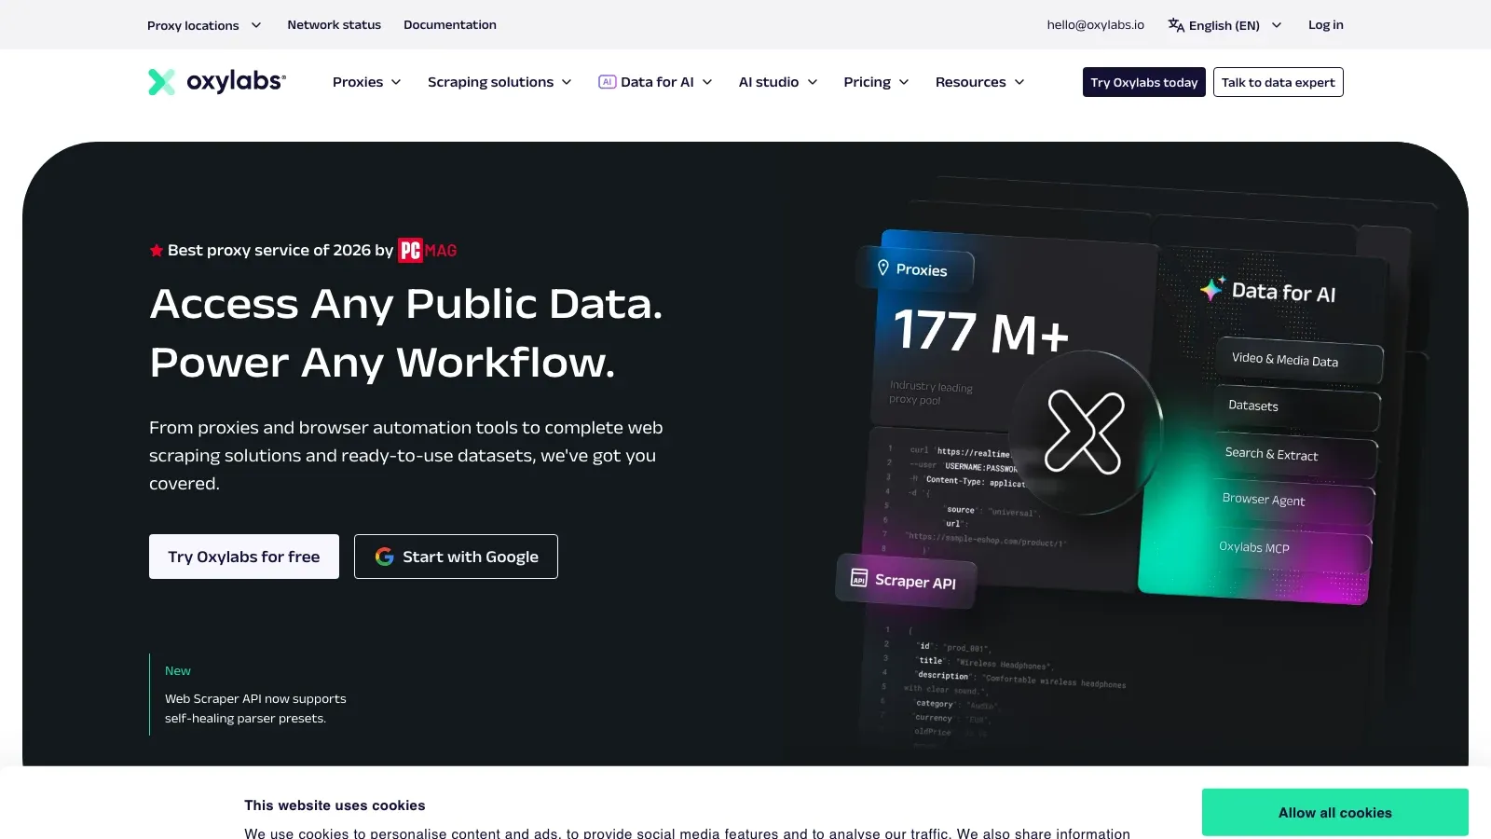1491x839 pixels.
Task: Expand the Scraping solutions menu chevron
Action: pyautogui.click(x=567, y=82)
